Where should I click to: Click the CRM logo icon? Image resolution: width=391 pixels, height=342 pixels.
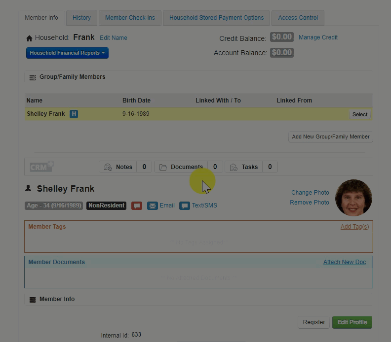(41, 167)
